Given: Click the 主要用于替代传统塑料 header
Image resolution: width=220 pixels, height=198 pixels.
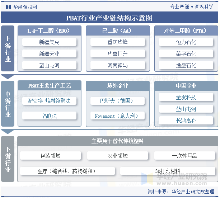Looking at the screenshot, I should [x=118, y=141].
